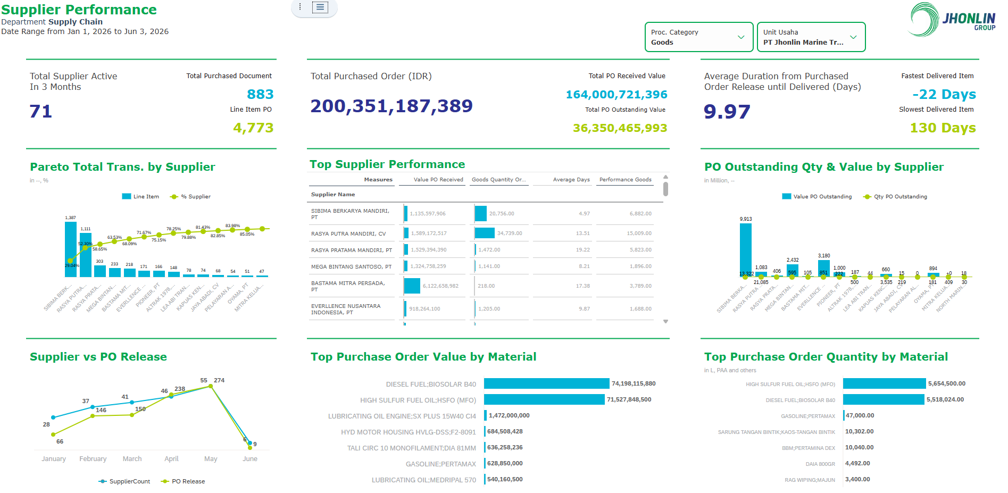Screen dimensions: 1008x493
Task: Click the Total Purchased Order value 200,351,187,389
Action: tap(391, 106)
